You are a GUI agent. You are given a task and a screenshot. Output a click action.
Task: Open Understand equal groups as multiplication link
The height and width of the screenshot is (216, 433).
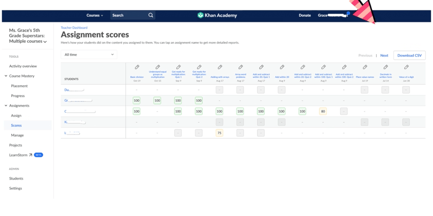(158, 74)
